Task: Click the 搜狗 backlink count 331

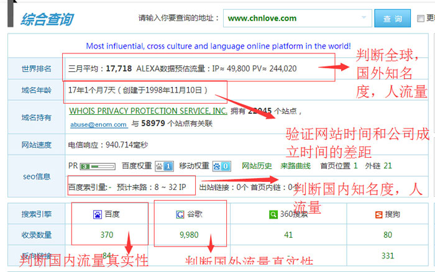Action: 388,256
